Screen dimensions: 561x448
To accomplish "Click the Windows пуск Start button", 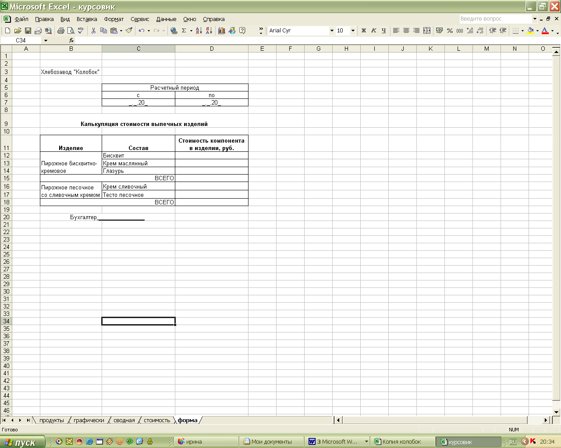I will tap(22, 442).
